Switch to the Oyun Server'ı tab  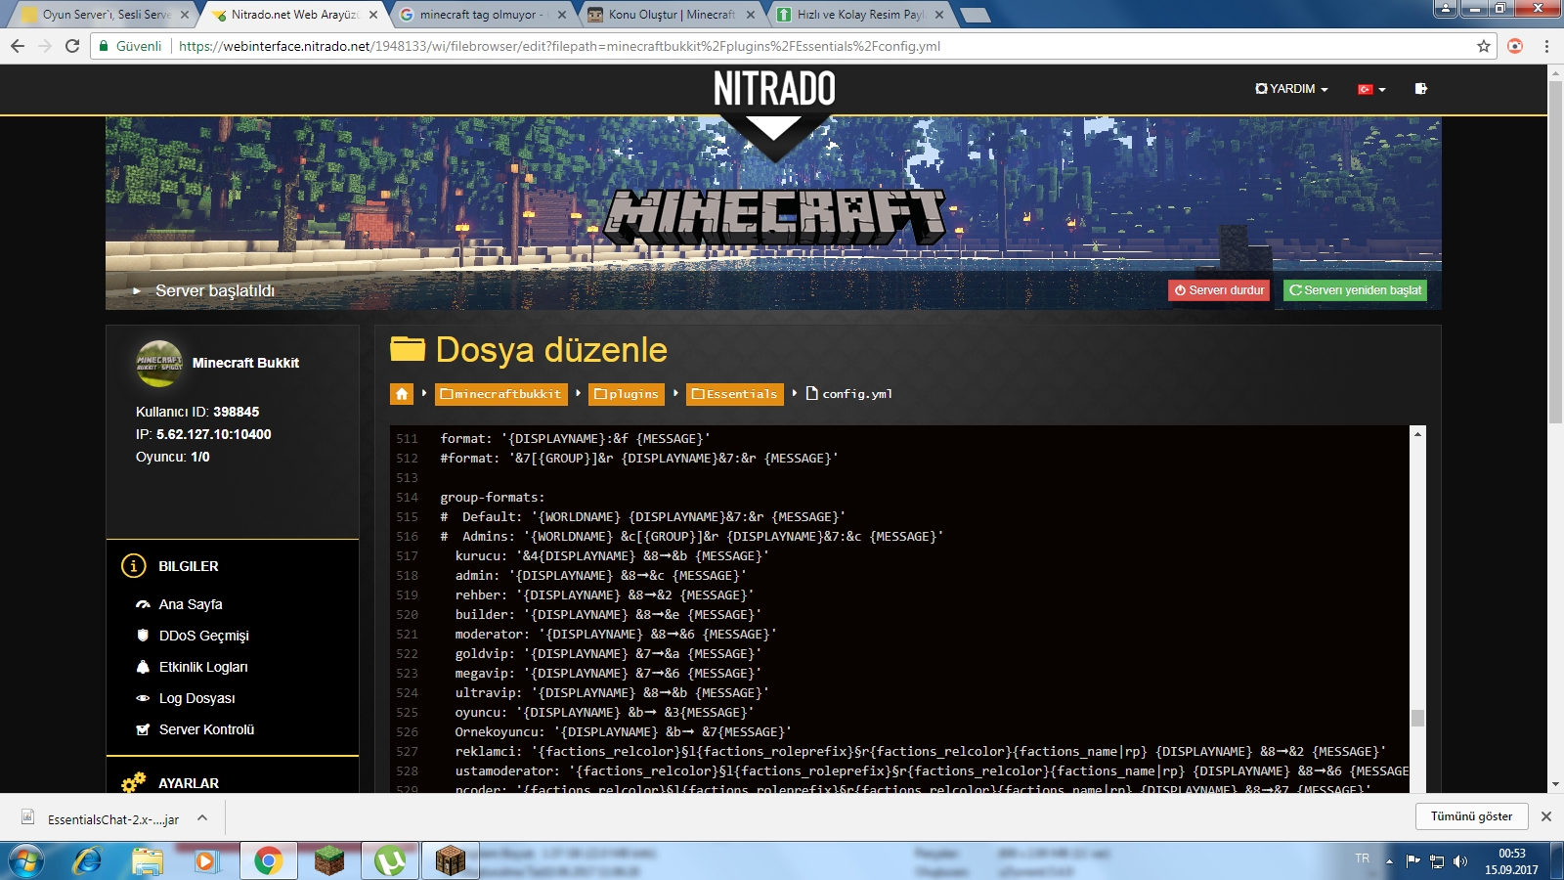pyautogui.click(x=106, y=15)
